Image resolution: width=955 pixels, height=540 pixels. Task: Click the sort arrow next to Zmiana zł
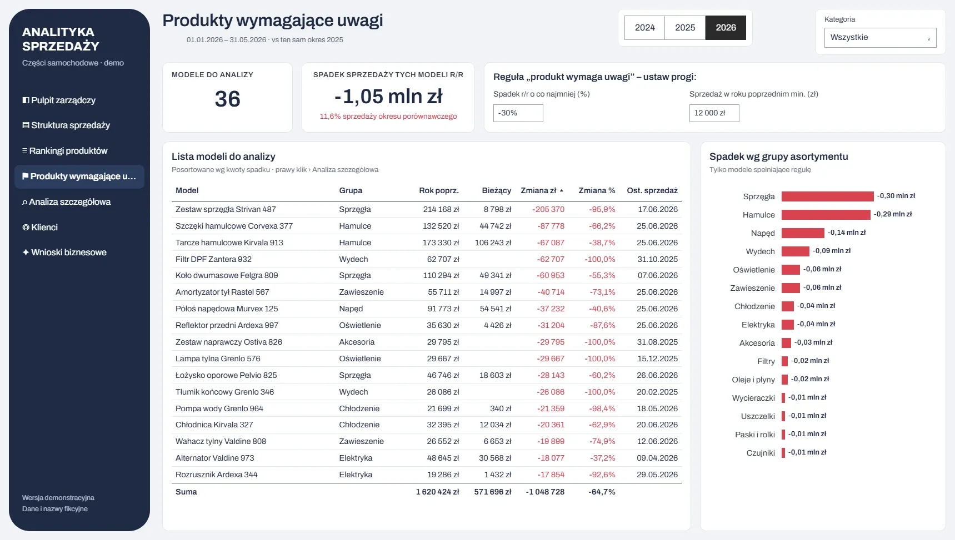pyautogui.click(x=562, y=190)
